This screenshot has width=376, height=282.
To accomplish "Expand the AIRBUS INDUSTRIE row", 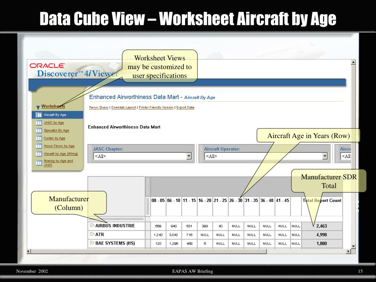I will click(x=92, y=225).
